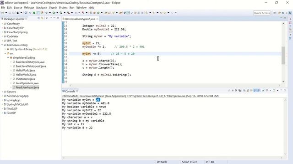This screenshot has height=164, width=293.
Task: Toggle Show Console on Standard Out
Action: 255,90
